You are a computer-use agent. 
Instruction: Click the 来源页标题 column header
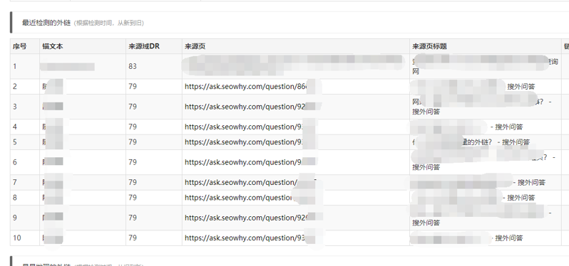429,46
